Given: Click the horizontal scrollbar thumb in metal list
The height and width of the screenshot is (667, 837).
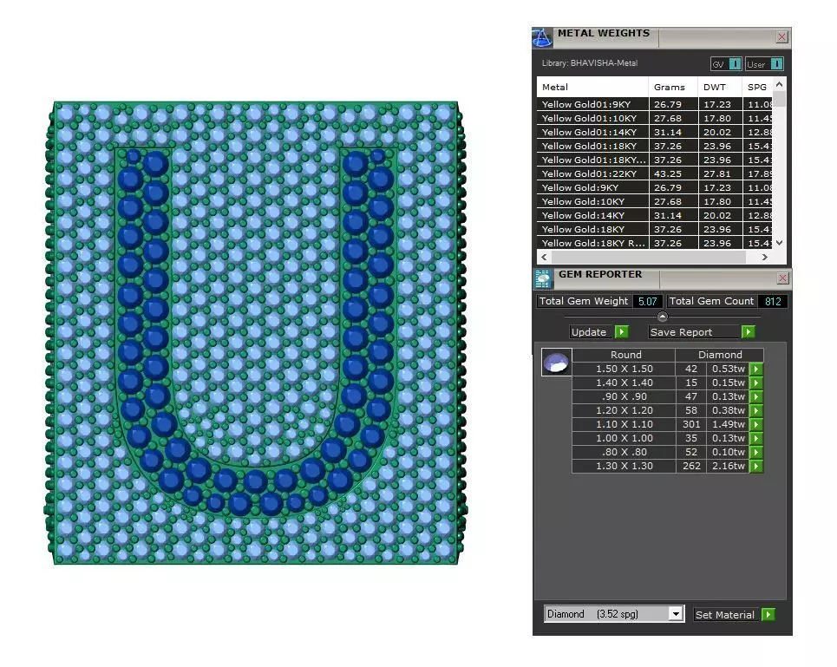Looking at the screenshot, I should click(x=649, y=258).
